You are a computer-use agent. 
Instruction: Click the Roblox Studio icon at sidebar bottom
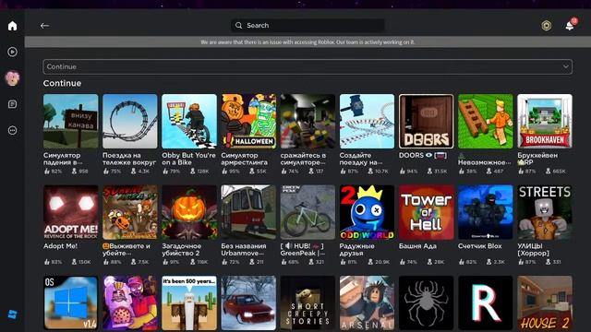[x=12, y=314]
